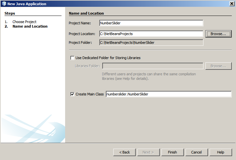Uncheck the Create Main Class checkbox
This screenshot has width=236, height=160.
click(x=72, y=94)
